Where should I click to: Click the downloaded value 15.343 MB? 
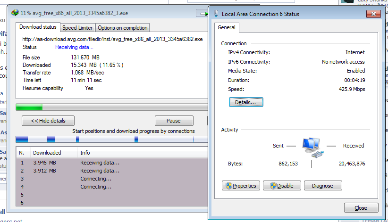97,65
